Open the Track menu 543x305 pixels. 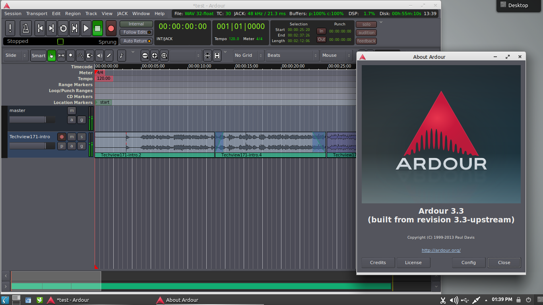point(91,14)
